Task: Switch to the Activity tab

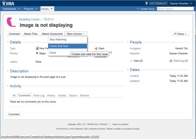Action: [x=62, y=96]
